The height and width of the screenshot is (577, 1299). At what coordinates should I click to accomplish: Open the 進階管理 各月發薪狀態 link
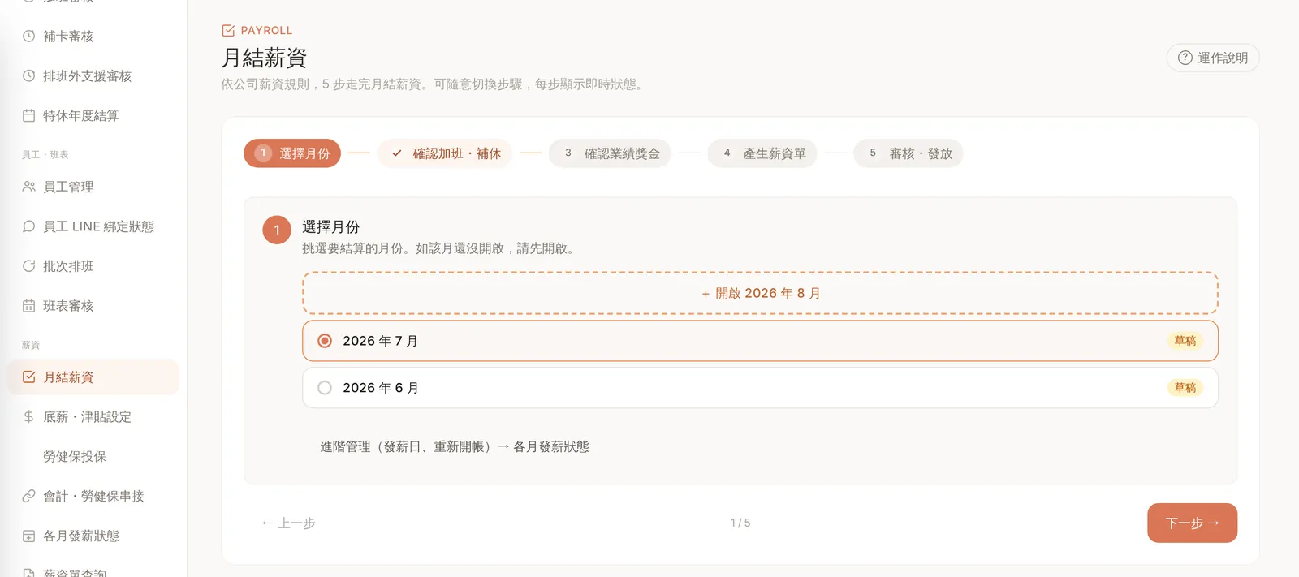coord(455,446)
